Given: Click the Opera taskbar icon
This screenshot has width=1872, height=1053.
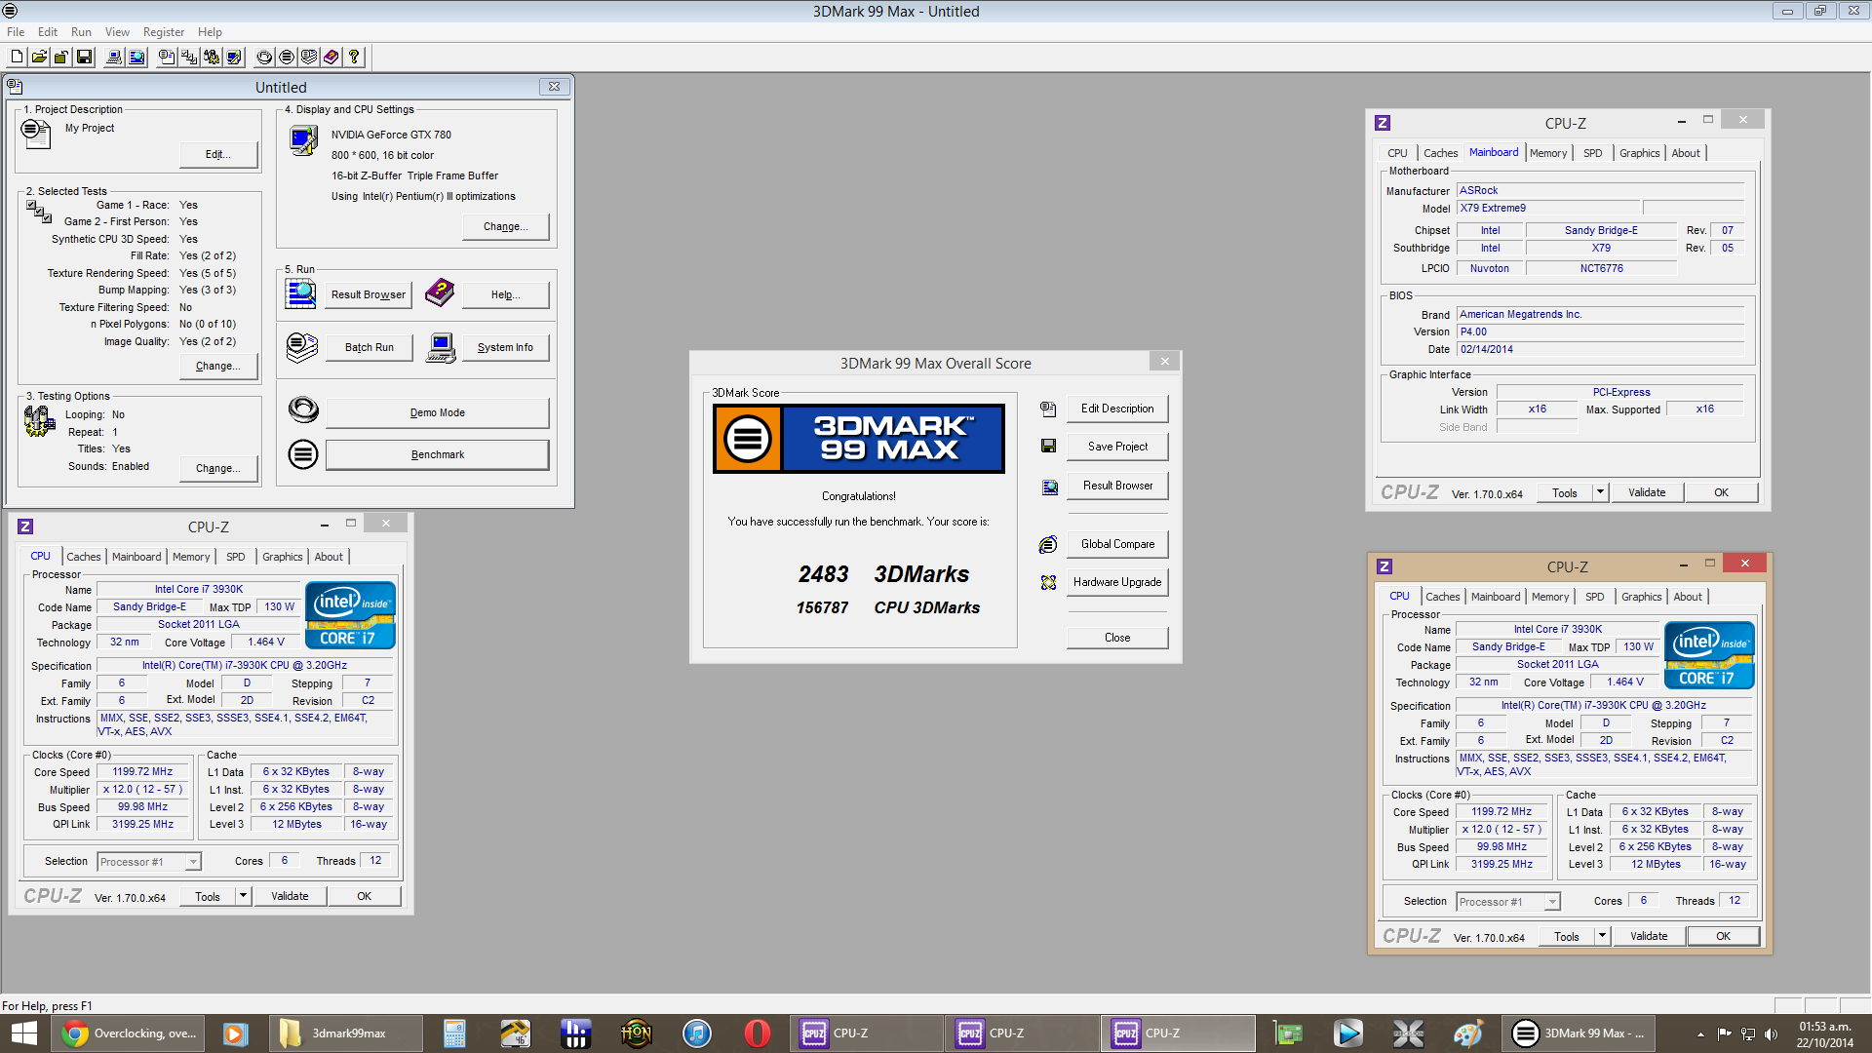Looking at the screenshot, I should pos(758,1033).
